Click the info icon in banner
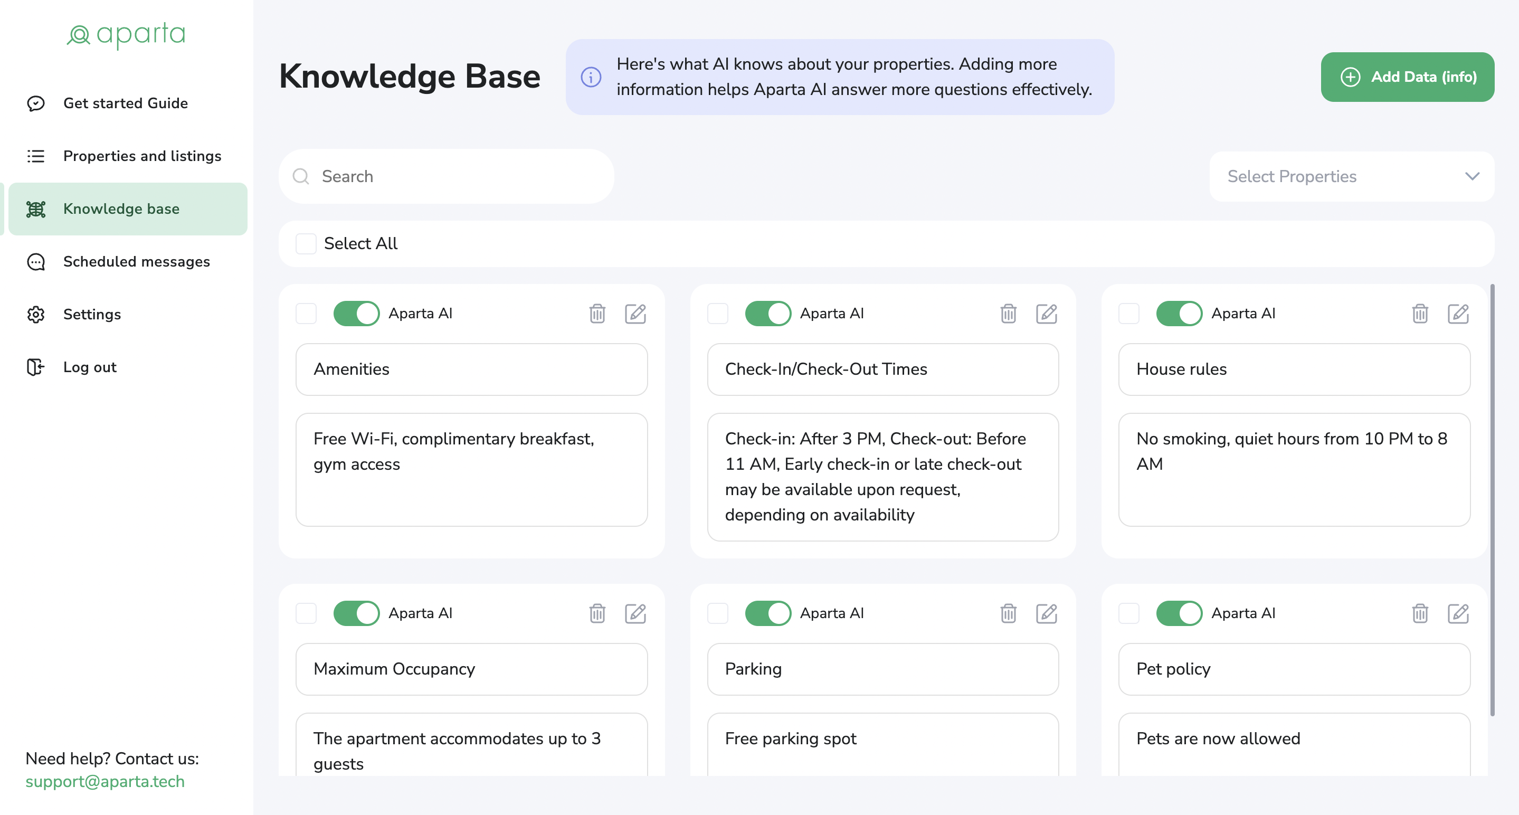This screenshot has height=815, width=1519. pyautogui.click(x=591, y=77)
